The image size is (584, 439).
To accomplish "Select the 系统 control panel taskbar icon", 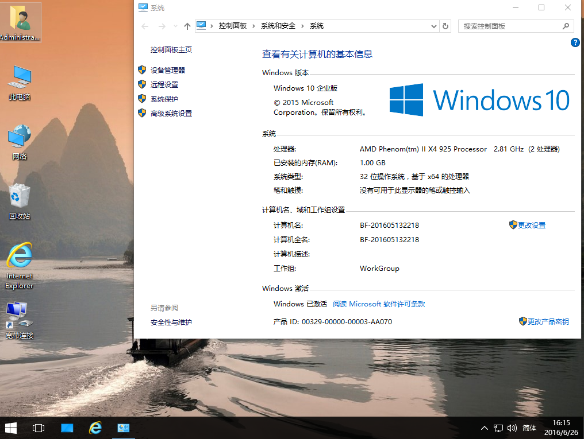I will 123,428.
